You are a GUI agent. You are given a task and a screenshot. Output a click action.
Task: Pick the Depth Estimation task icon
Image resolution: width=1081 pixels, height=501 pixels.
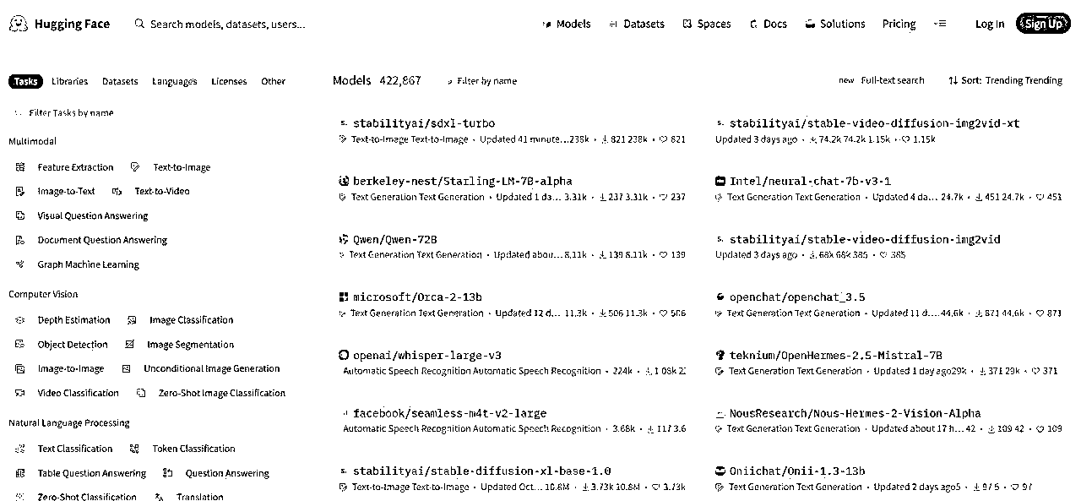click(21, 320)
